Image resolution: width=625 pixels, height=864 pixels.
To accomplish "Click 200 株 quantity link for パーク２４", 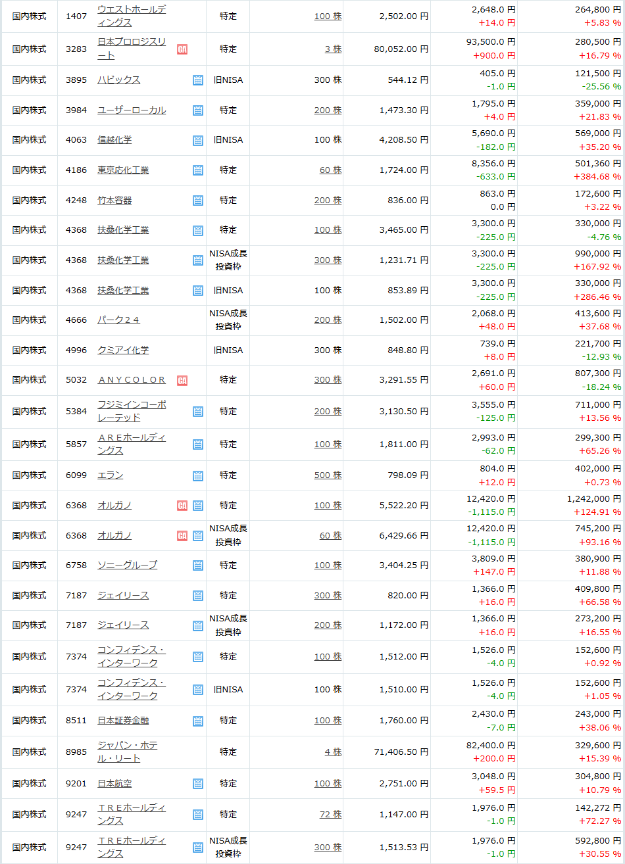I will point(328,320).
